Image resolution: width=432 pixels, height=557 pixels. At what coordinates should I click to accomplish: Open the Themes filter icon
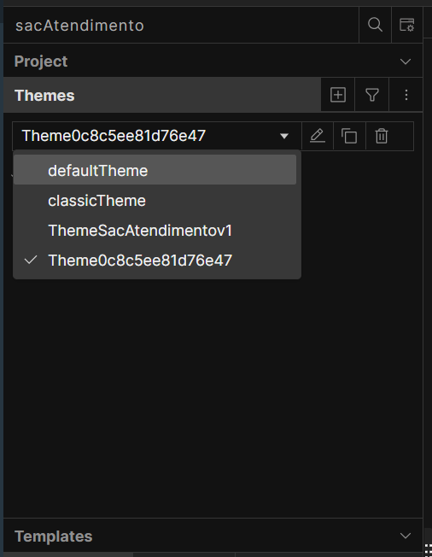pos(371,95)
